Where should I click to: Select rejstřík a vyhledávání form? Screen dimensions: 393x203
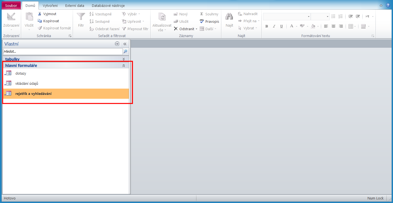[66, 94]
